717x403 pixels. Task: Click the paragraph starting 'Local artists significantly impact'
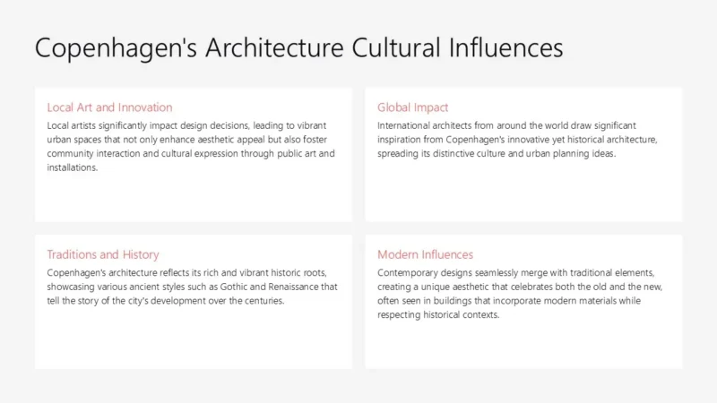(191, 146)
